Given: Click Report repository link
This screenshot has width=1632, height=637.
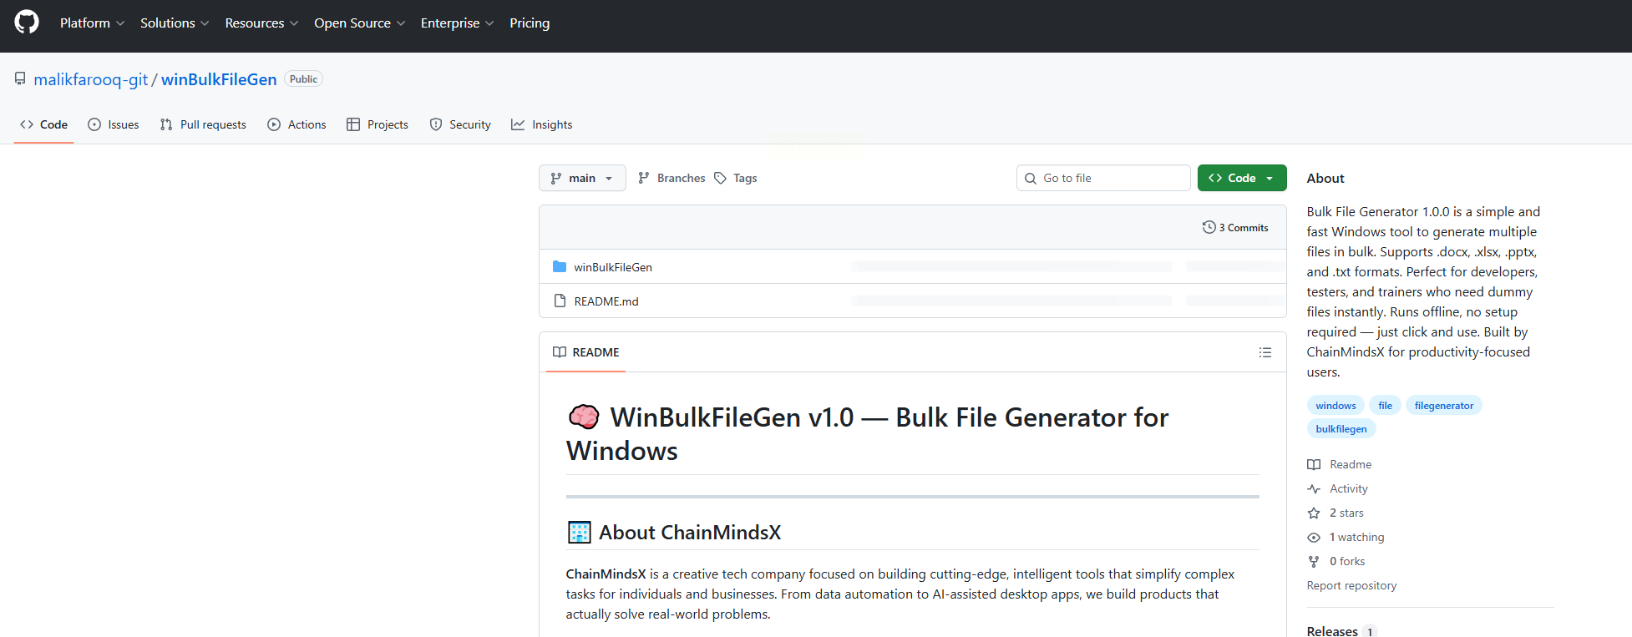Looking at the screenshot, I should point(1351,586).
